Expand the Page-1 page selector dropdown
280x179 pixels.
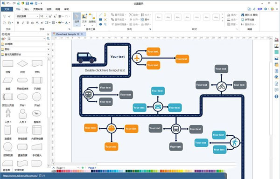pos(78,168)
